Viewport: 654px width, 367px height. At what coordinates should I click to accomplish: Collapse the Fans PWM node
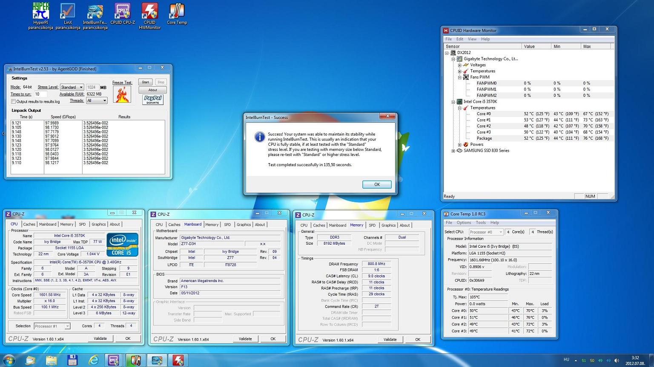point(459,77)
